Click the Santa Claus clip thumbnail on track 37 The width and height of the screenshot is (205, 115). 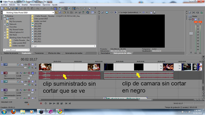point(45,67)
